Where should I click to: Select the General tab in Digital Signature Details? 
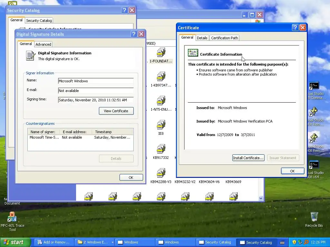coord(26,44)
